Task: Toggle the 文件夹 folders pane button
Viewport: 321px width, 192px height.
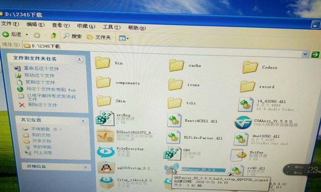Action: pyautogui.click(x=99, y=37)
